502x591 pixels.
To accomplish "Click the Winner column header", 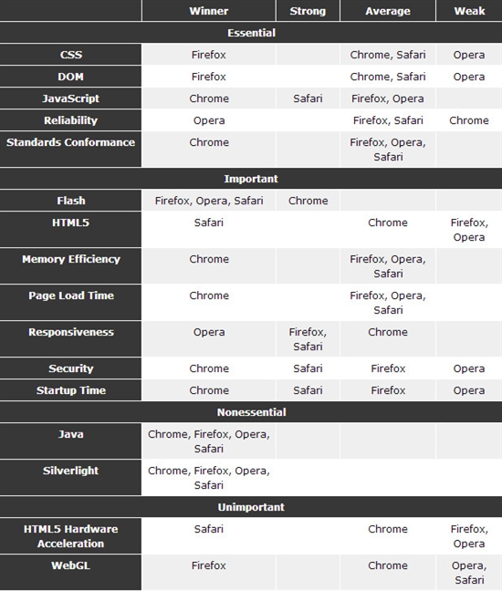I will tap(209, 11).
